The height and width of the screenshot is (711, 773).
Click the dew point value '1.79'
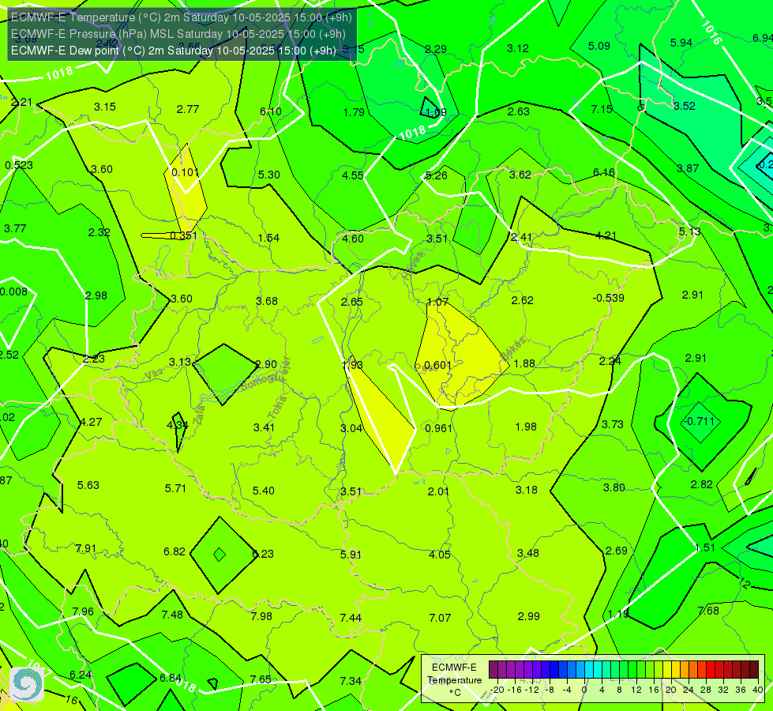coord(354,112)
